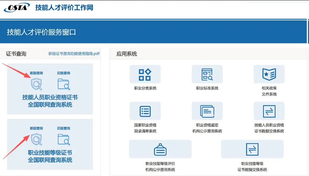Open 职业技能等级证书数据交换系统 icon tile
Screen dimensions: 309x176
coord(252,149)
